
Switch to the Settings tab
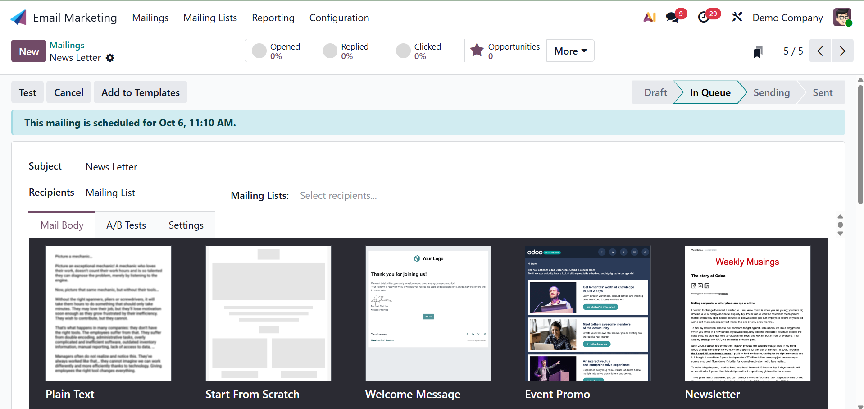(186, 225)
